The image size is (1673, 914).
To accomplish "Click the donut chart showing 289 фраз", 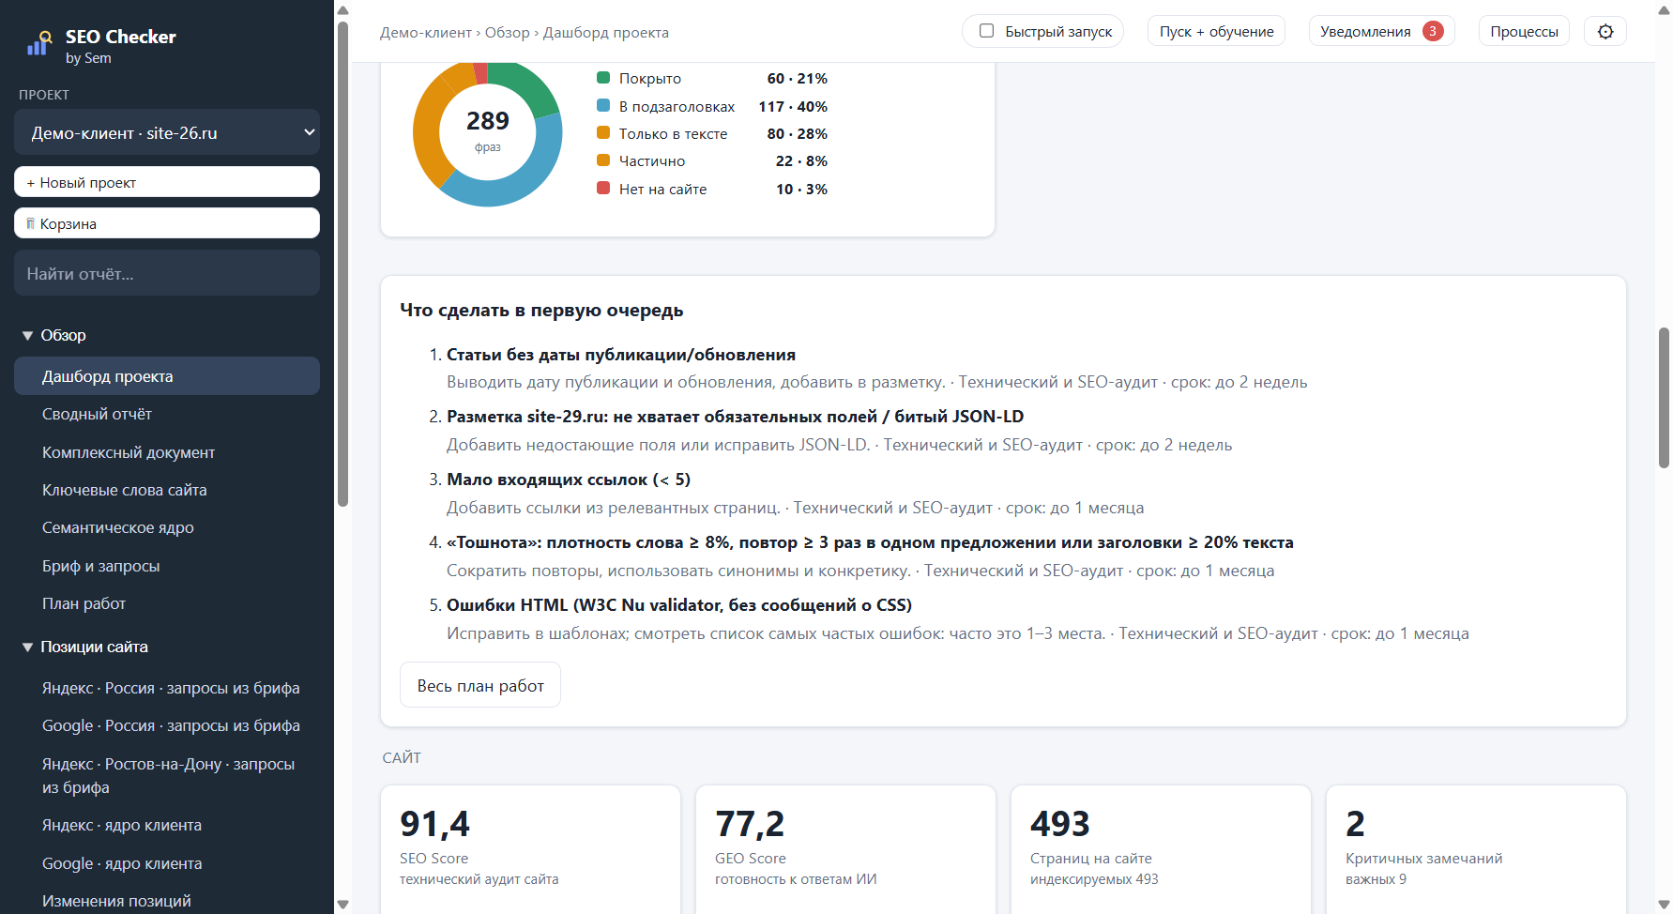I will point(488,132).
